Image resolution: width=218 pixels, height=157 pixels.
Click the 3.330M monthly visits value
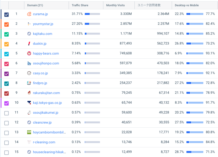126,14
